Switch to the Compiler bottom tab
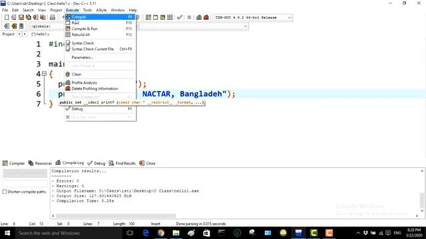 13,163
